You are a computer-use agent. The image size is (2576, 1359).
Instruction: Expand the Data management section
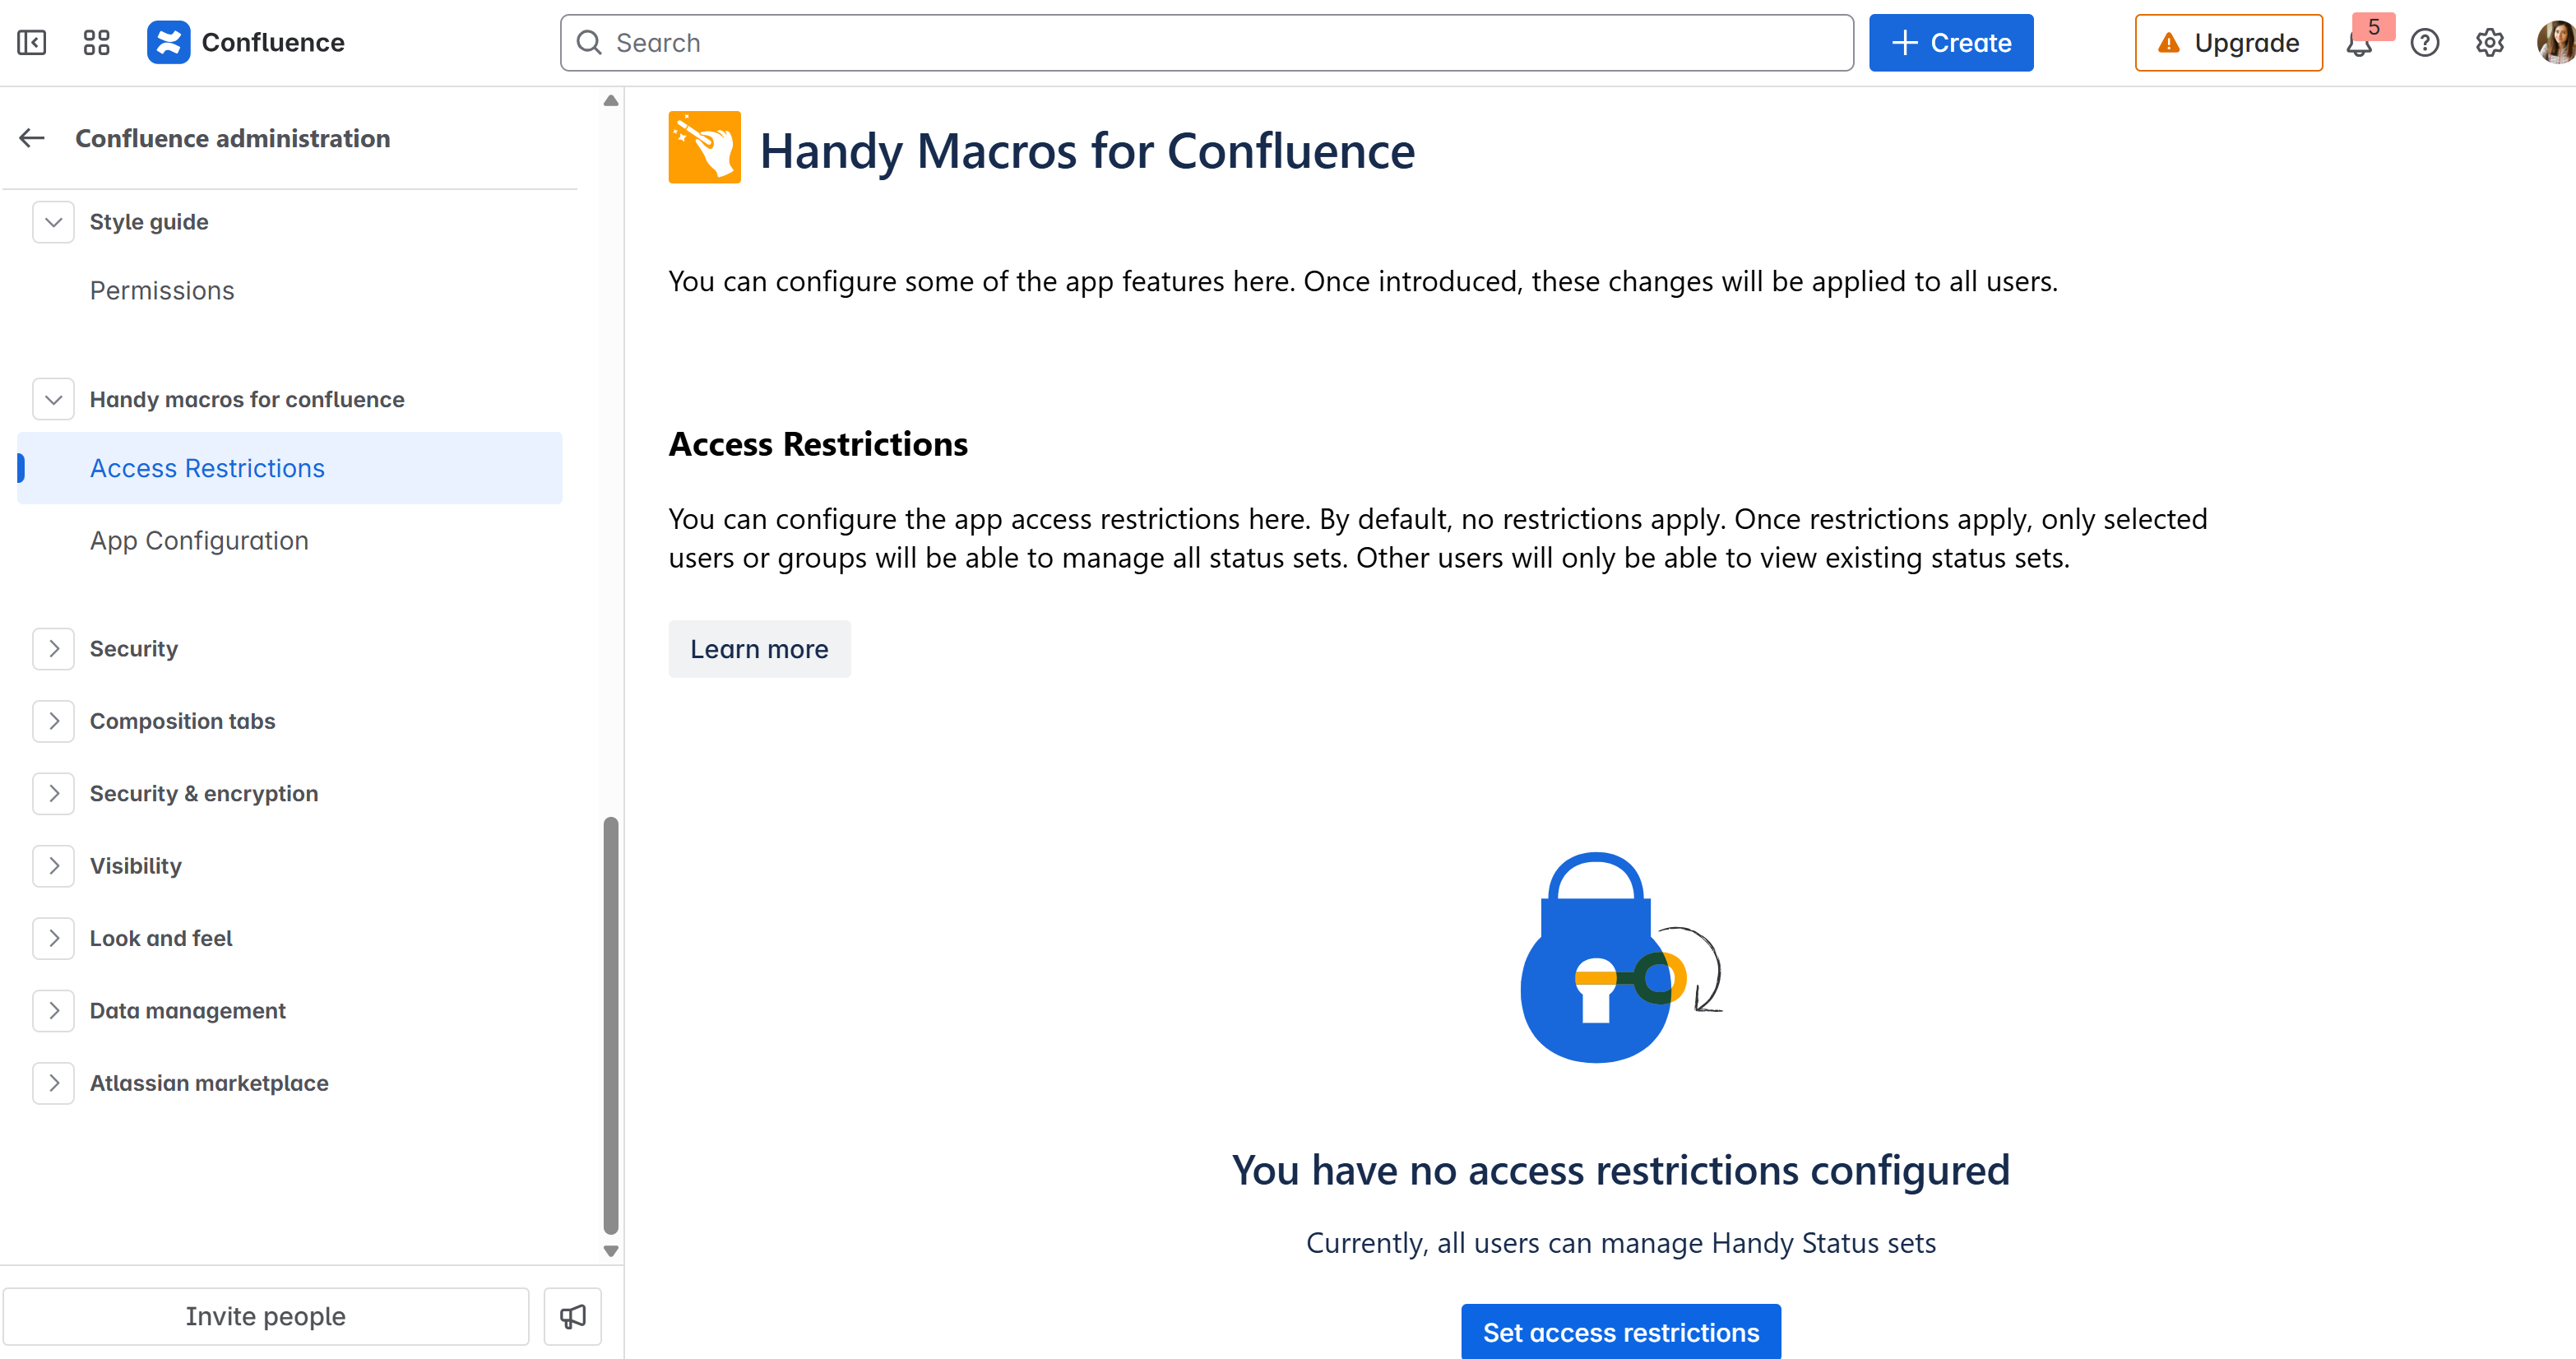[x=54, y=1011]
